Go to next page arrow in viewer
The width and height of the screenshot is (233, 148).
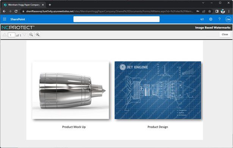click(x=24, y=35)
